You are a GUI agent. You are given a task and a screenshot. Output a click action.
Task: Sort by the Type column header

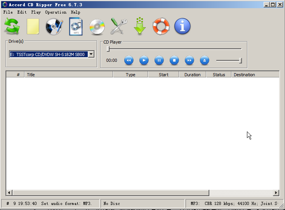click(x=130, y=75)
